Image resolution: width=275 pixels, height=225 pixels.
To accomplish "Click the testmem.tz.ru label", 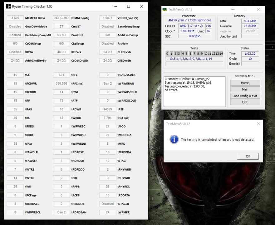I will coord(245,76).
